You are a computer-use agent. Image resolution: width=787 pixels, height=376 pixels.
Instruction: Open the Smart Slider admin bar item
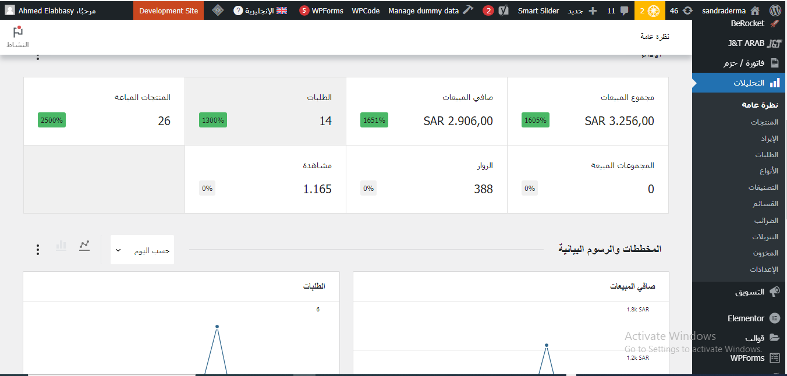(538, 10)
